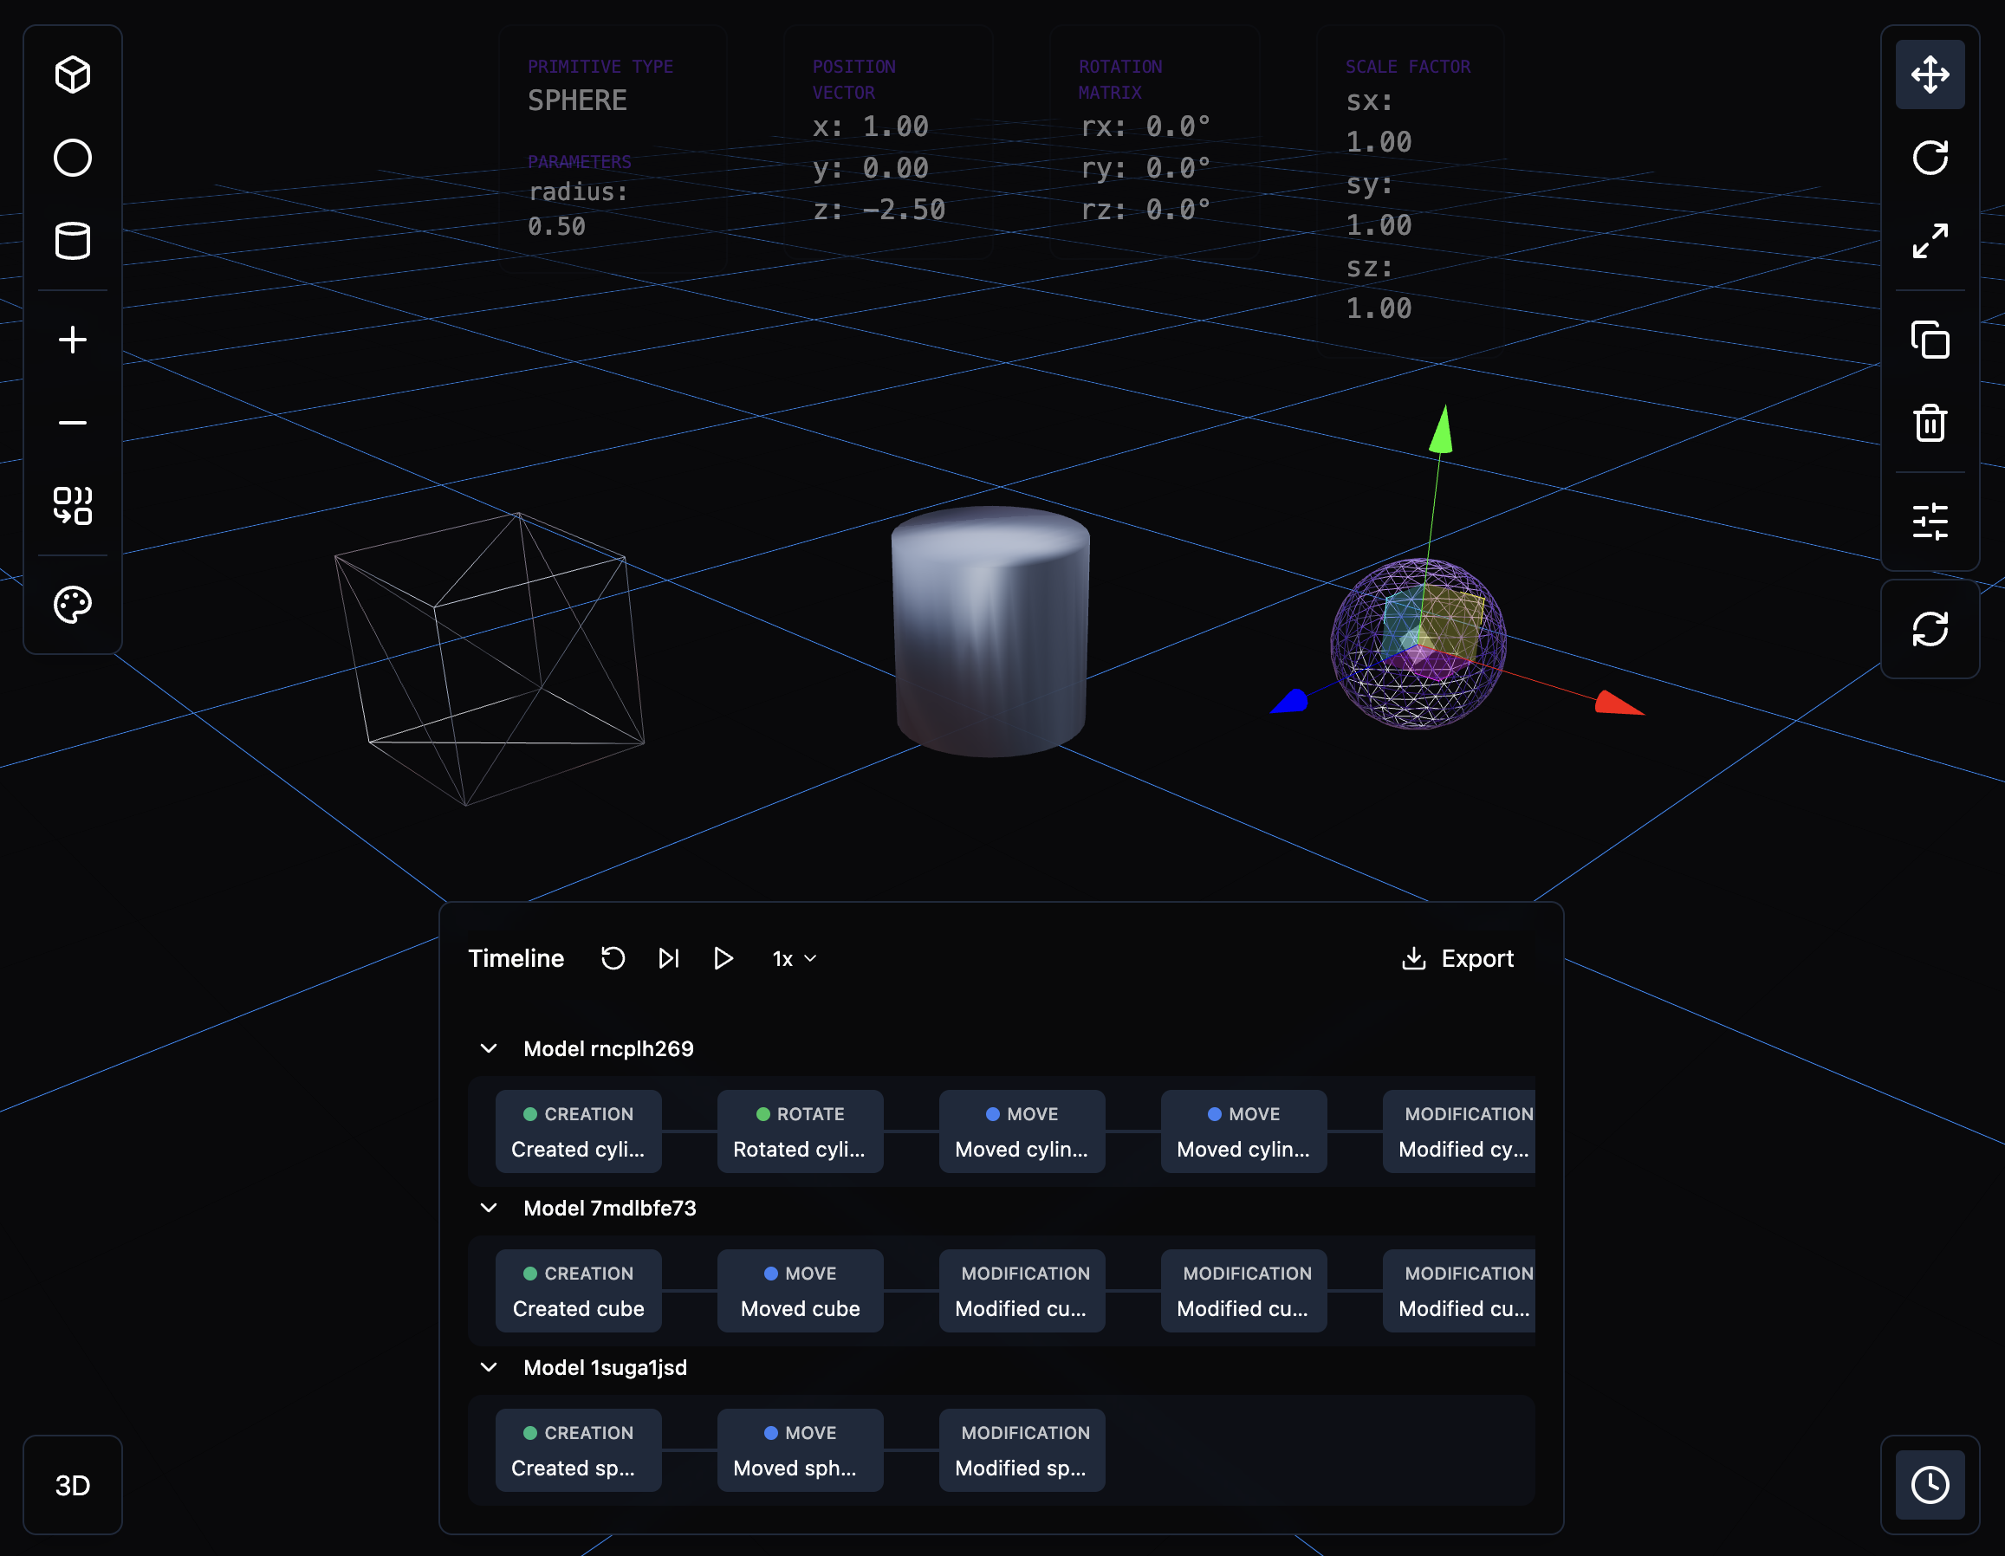Select the Rotate tool
The image size is (2005, 1556).
pyautogui.click(x=1929, y=158)
